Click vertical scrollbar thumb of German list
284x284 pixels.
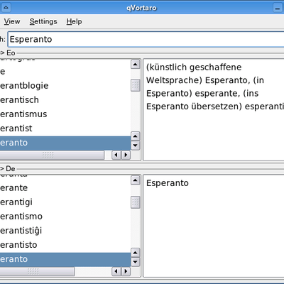point(135,85)
